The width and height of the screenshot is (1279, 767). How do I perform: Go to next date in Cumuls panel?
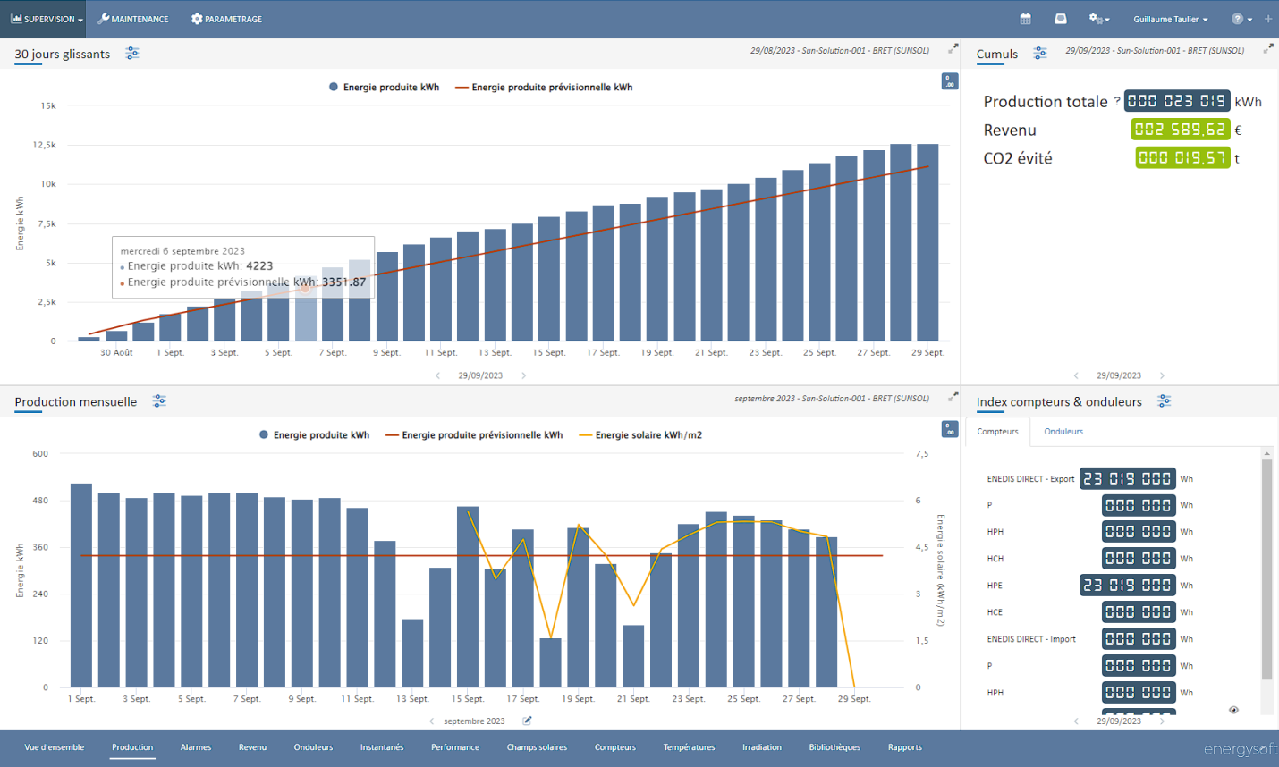click(1162, 375)
